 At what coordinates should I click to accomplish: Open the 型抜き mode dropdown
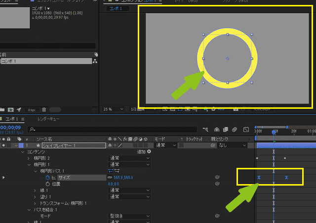click(129, 216)
